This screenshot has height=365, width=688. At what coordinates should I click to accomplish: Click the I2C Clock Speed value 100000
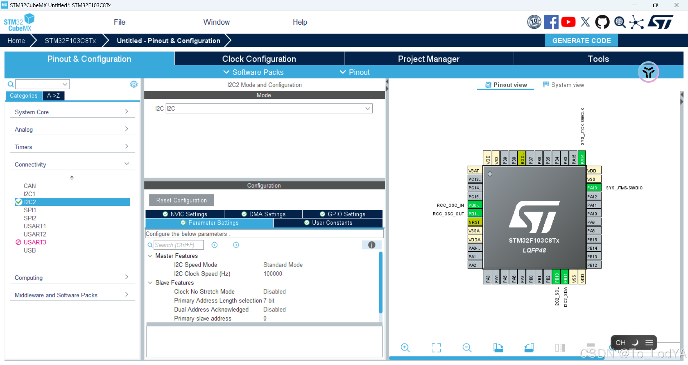click(273, 274)
